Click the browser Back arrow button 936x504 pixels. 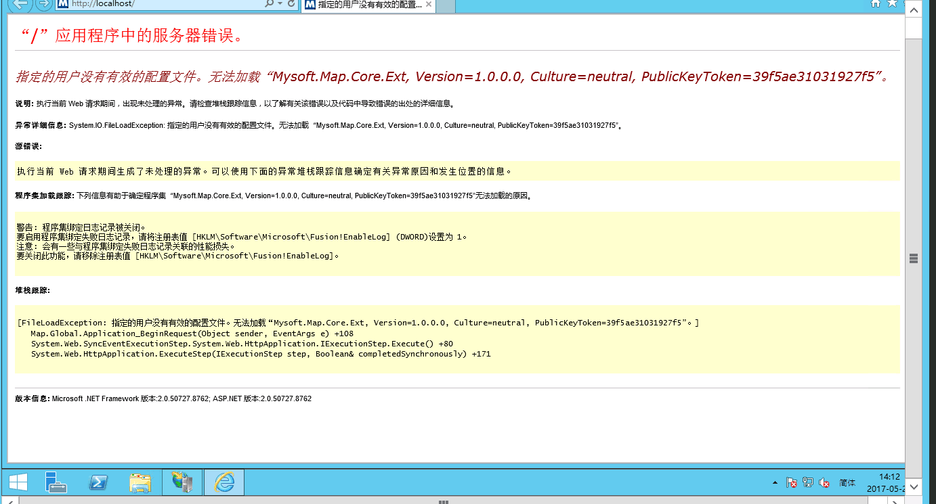(19, 4)
